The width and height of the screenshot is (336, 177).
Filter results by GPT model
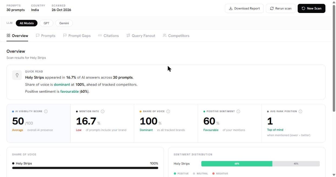point(47,23)
